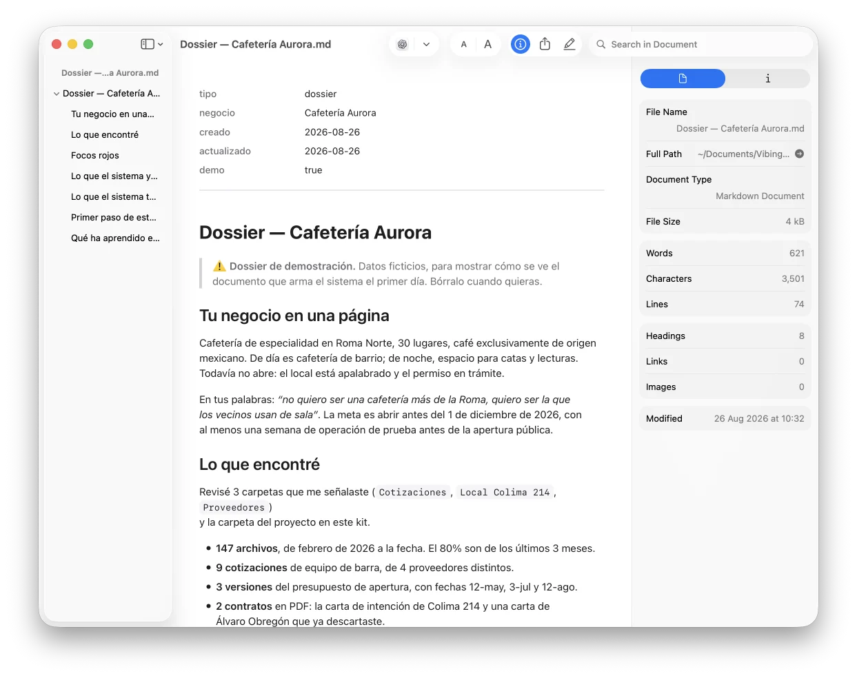Viewport: 857px width, 678px height.
Task: Click the 'Local Colima 214' code label
Action: click(505, 492)
